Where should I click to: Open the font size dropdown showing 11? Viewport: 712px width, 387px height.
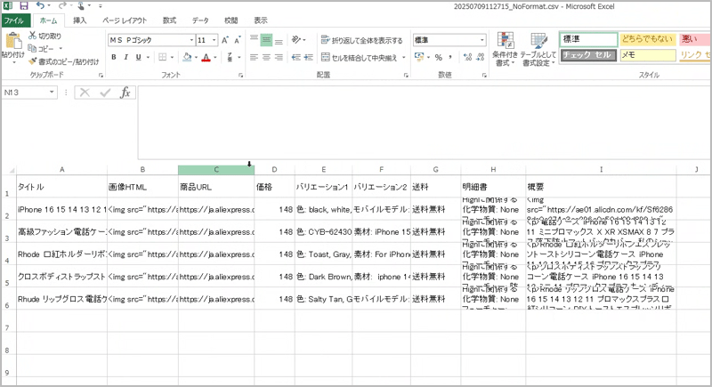(x=214, y=40)
